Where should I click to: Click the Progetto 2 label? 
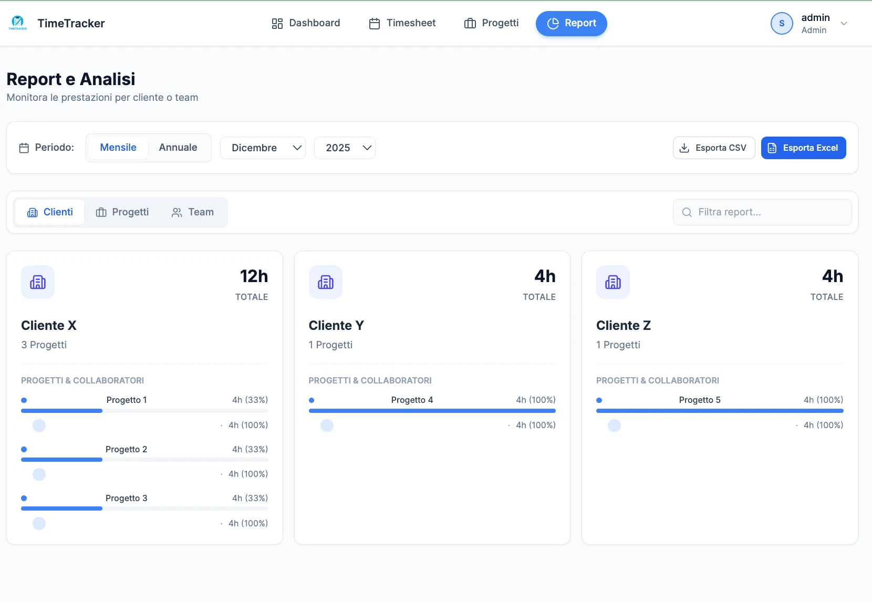coord(127,450)
